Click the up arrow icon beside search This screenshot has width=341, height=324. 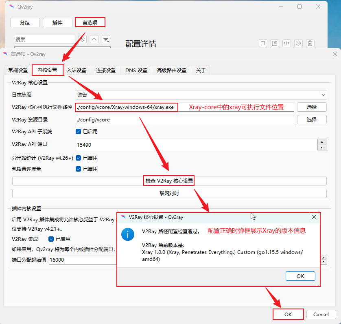tap(94, 39)
